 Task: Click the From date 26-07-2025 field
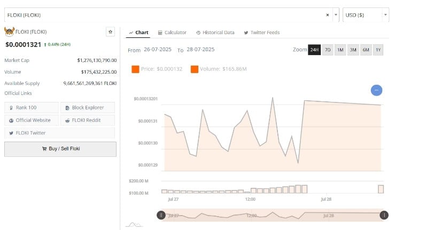(158, 50)
